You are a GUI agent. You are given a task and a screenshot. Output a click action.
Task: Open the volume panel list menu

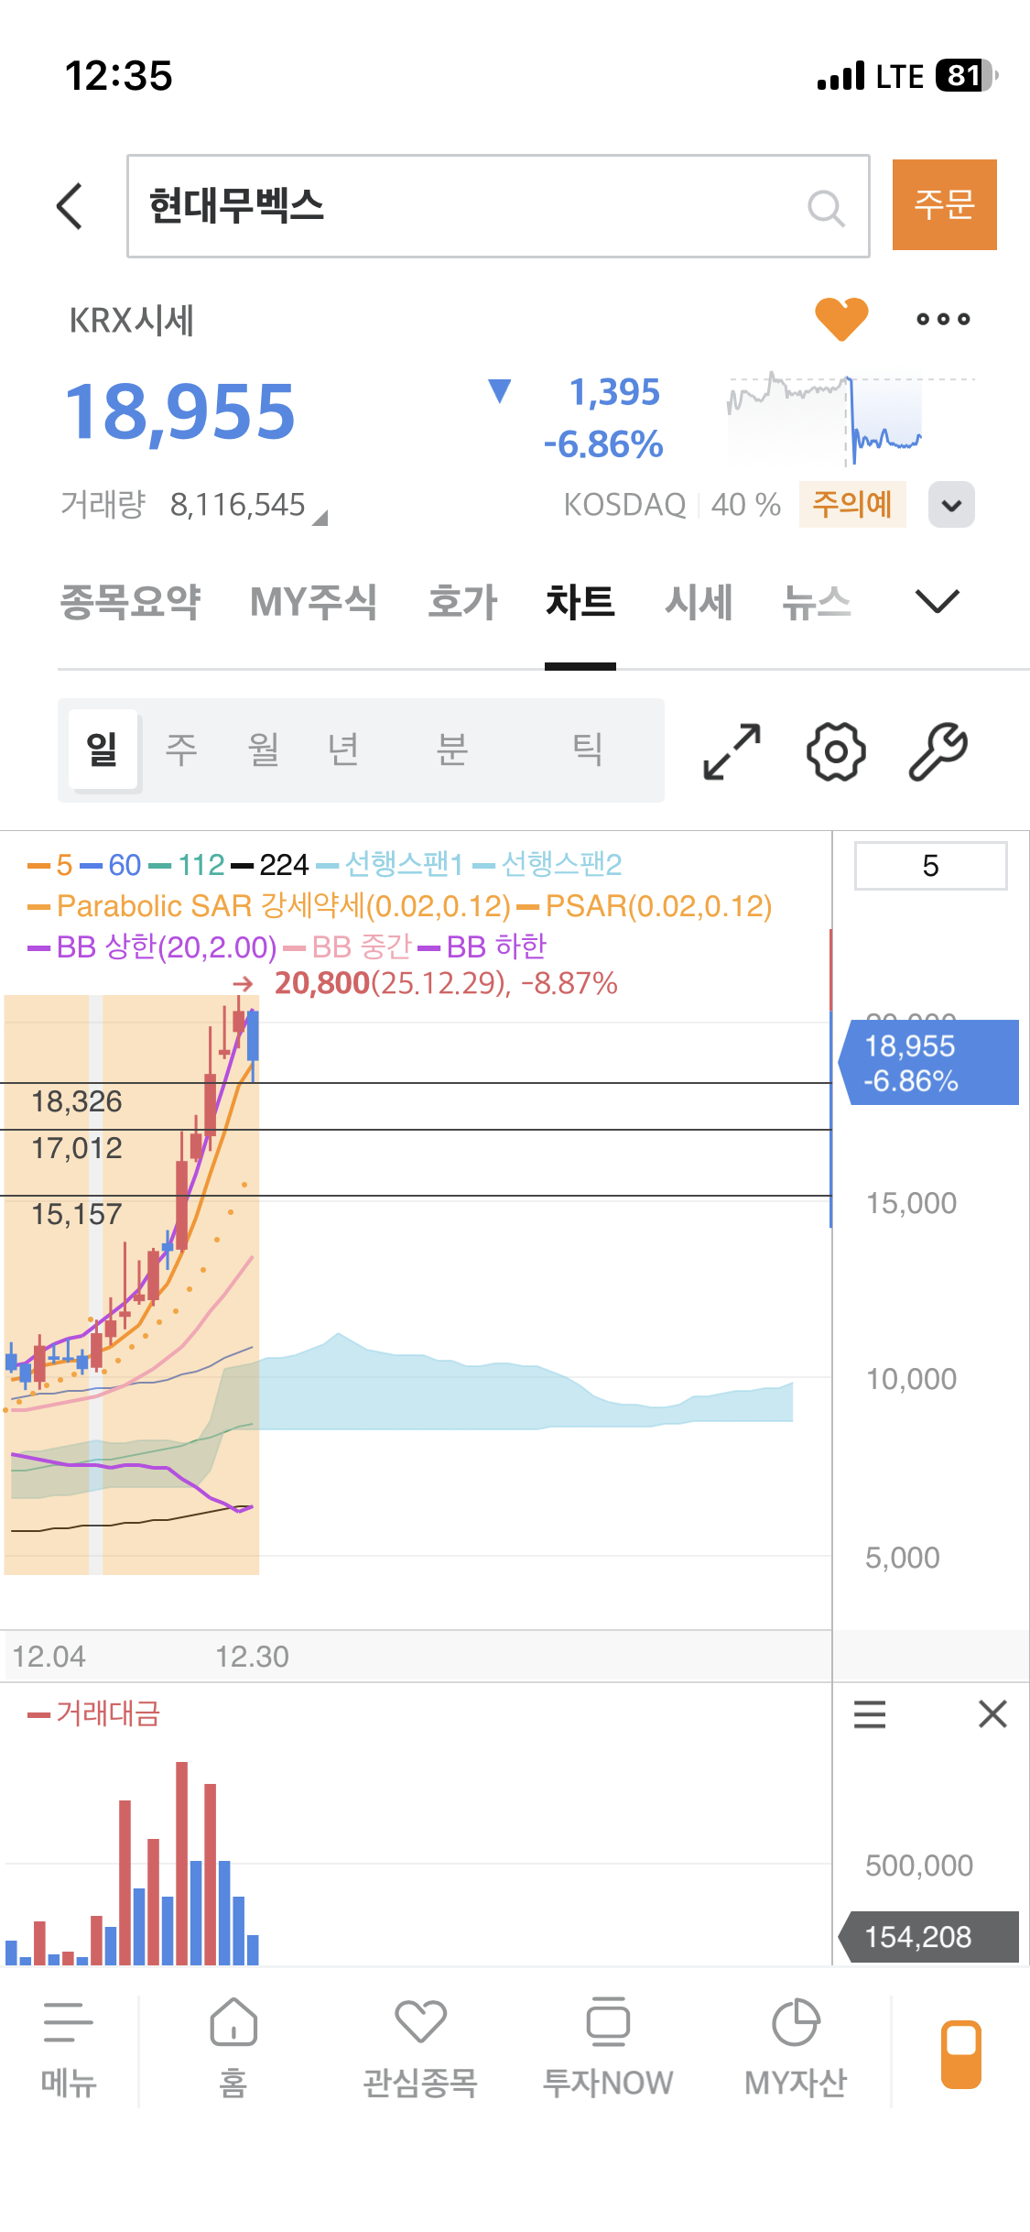(x=869, y=1713)
